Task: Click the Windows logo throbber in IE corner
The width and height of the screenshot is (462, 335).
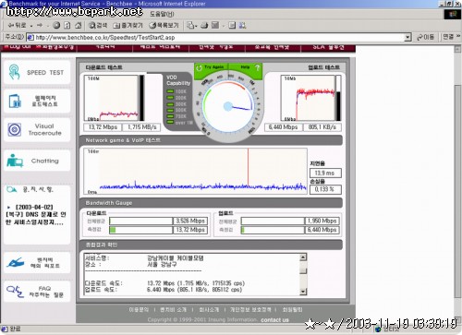Action: coord(453,14)
